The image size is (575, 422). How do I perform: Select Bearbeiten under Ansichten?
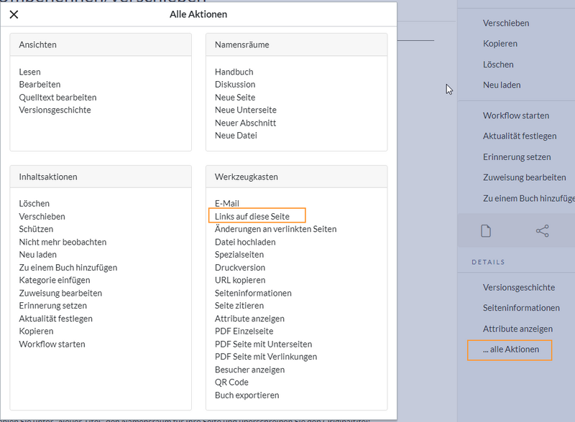40,84
